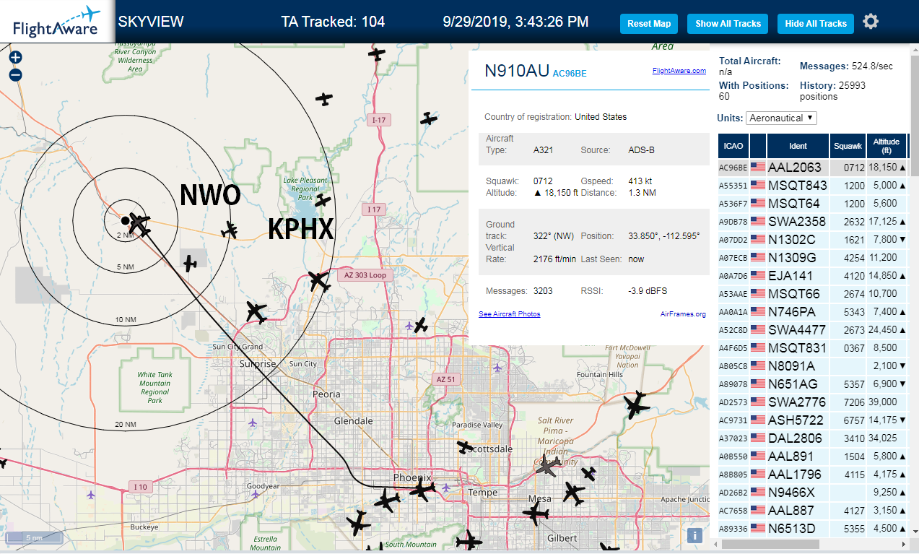Click the N910AU registration title

click(x=516, y=71)
